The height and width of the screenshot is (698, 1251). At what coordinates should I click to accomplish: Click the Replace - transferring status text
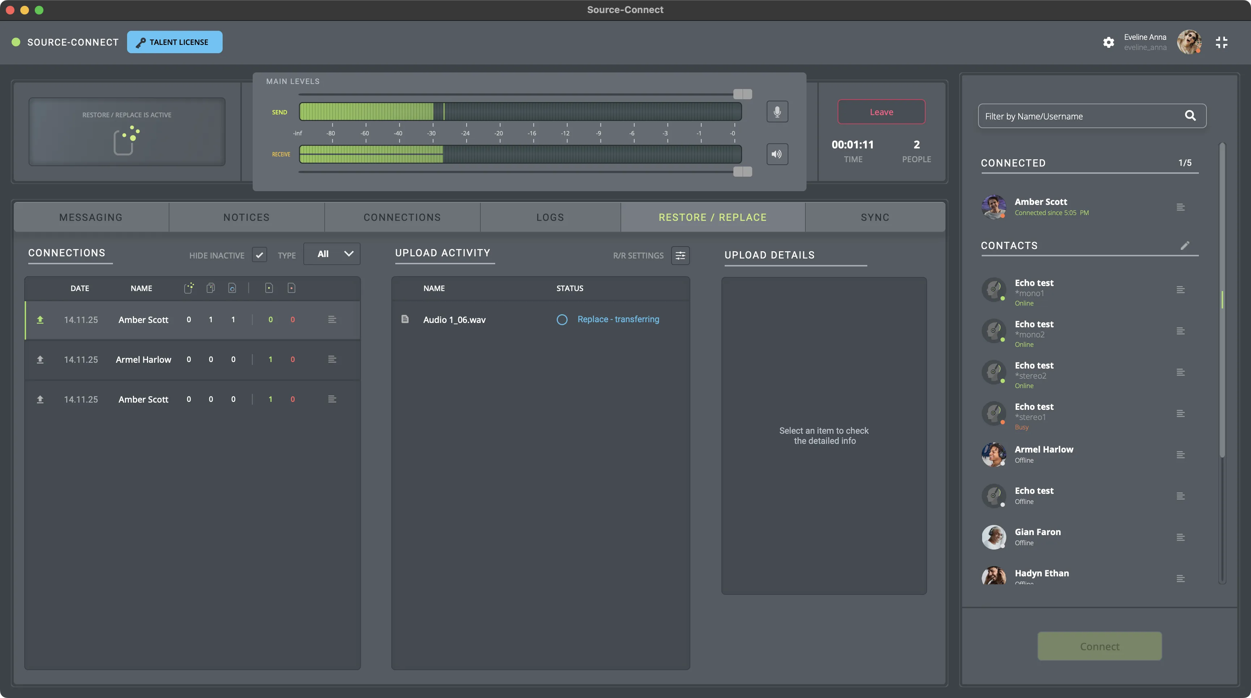(x=618, y=319)
